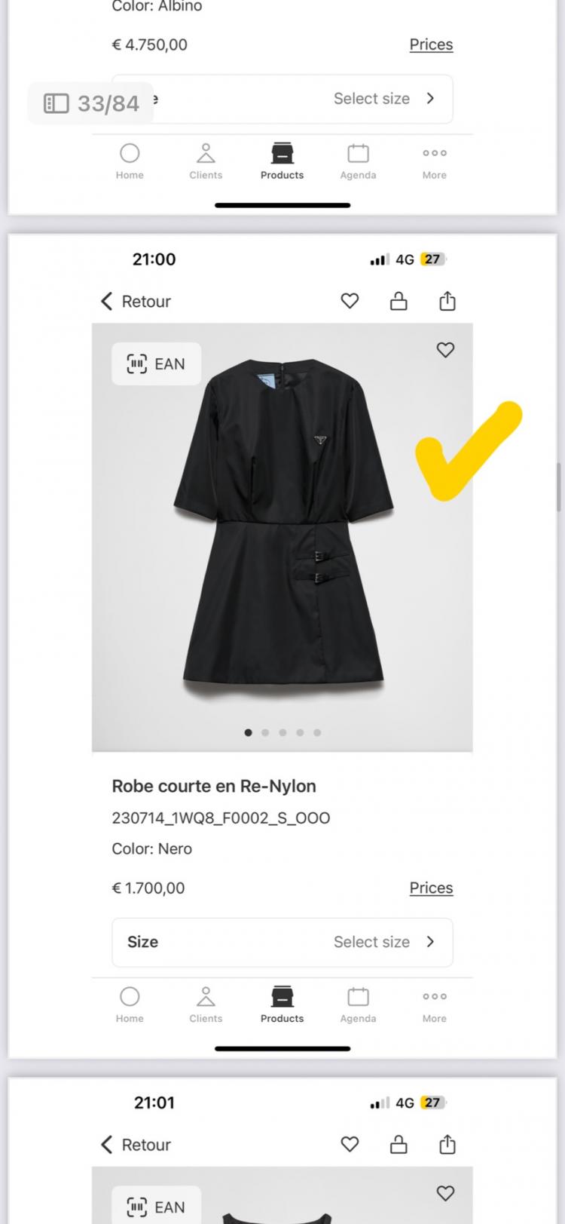Open the Size selector for Robe courte en Re-Nylon
Screen dimensions: 565x1224
[x=282, y=942]
